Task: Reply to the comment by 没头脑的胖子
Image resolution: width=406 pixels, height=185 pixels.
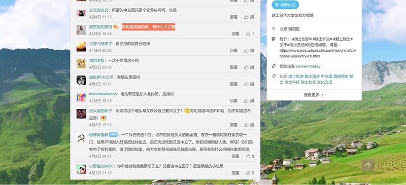Action: click(x=233, y=125)
